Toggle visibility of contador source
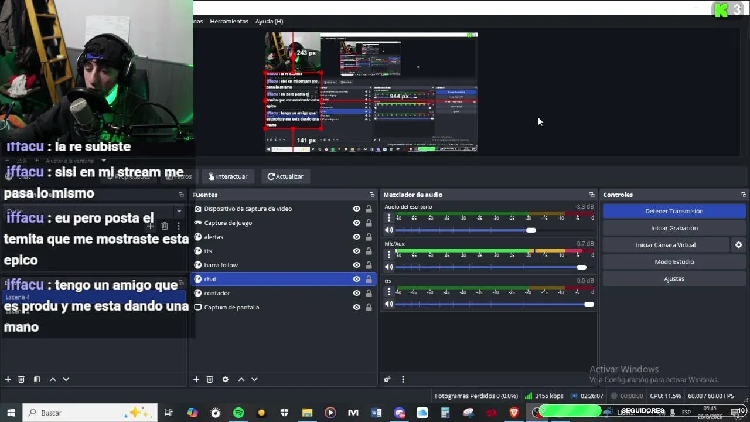 click(356, 293)
